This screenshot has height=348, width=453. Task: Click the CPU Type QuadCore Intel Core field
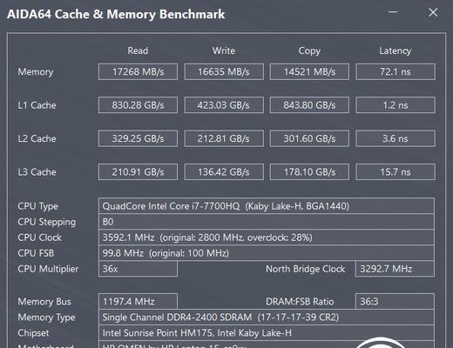pyautogui.click(x=267, y=206)
